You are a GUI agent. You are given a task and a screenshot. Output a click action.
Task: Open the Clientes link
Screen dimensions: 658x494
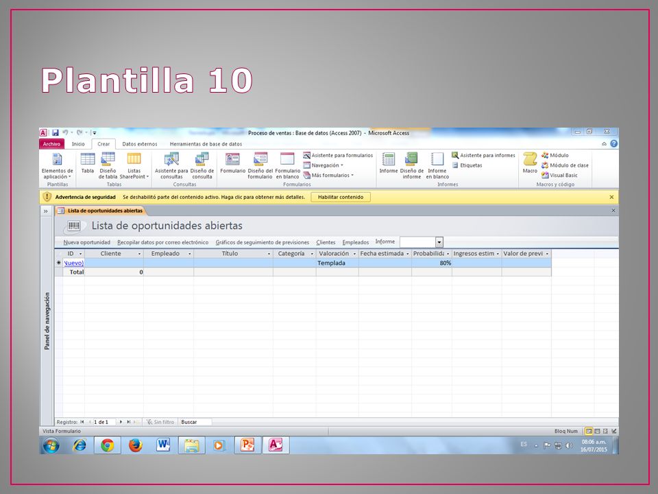pos(326,242)
